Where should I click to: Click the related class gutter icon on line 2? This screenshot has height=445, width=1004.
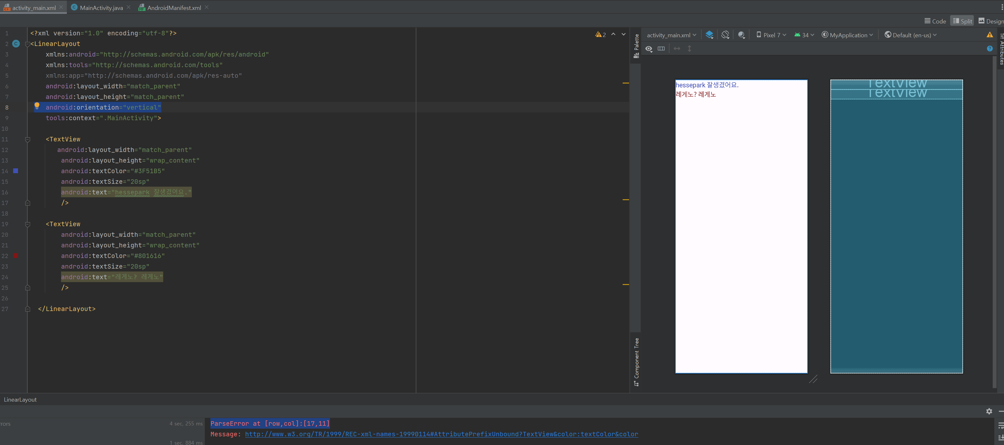coord(16,44)
